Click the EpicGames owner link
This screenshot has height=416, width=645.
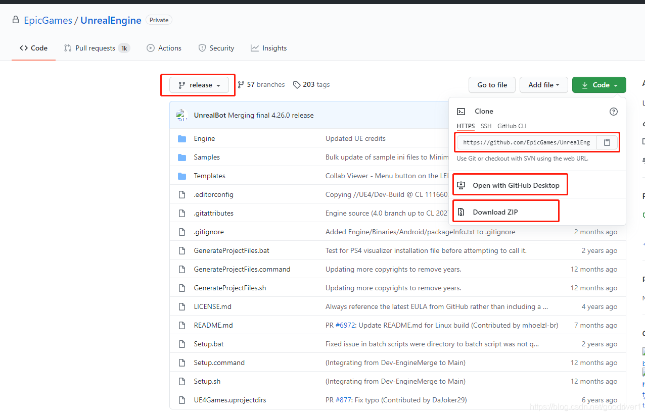coord(48,20)
